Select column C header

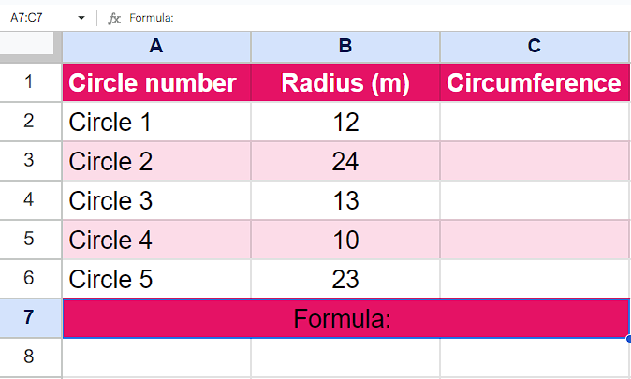[x=535, y=46]
